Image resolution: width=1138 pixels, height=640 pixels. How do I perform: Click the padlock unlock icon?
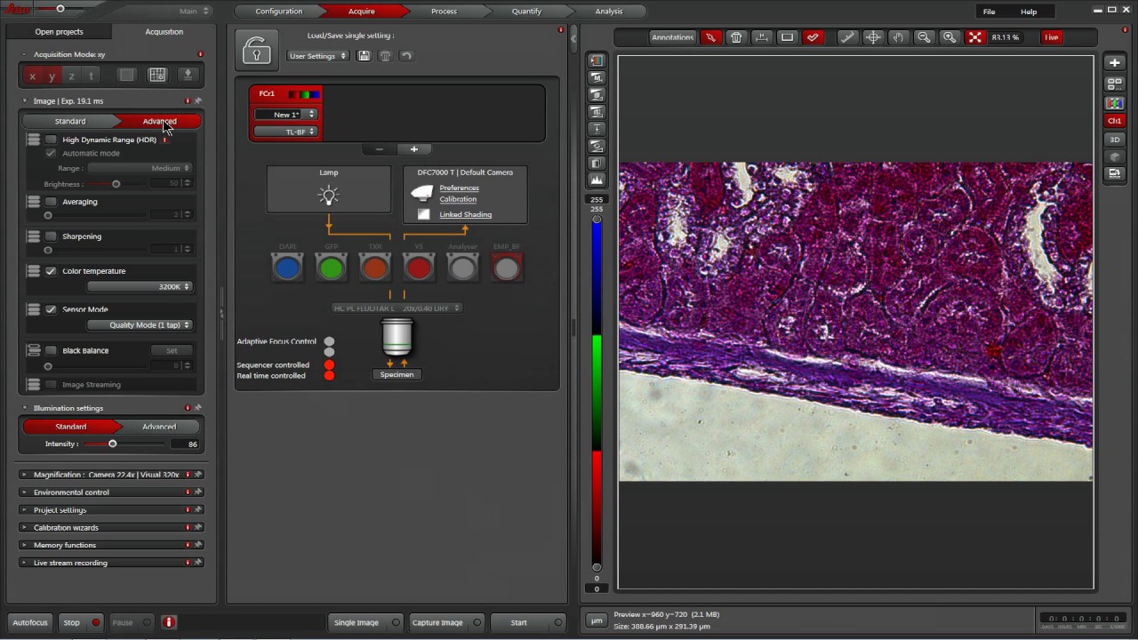[257, 51]
